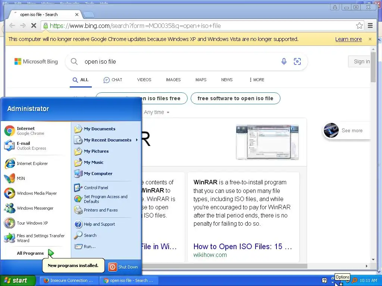Dismiss the Chrome update warning bar
382x286 pixels.
370,39
